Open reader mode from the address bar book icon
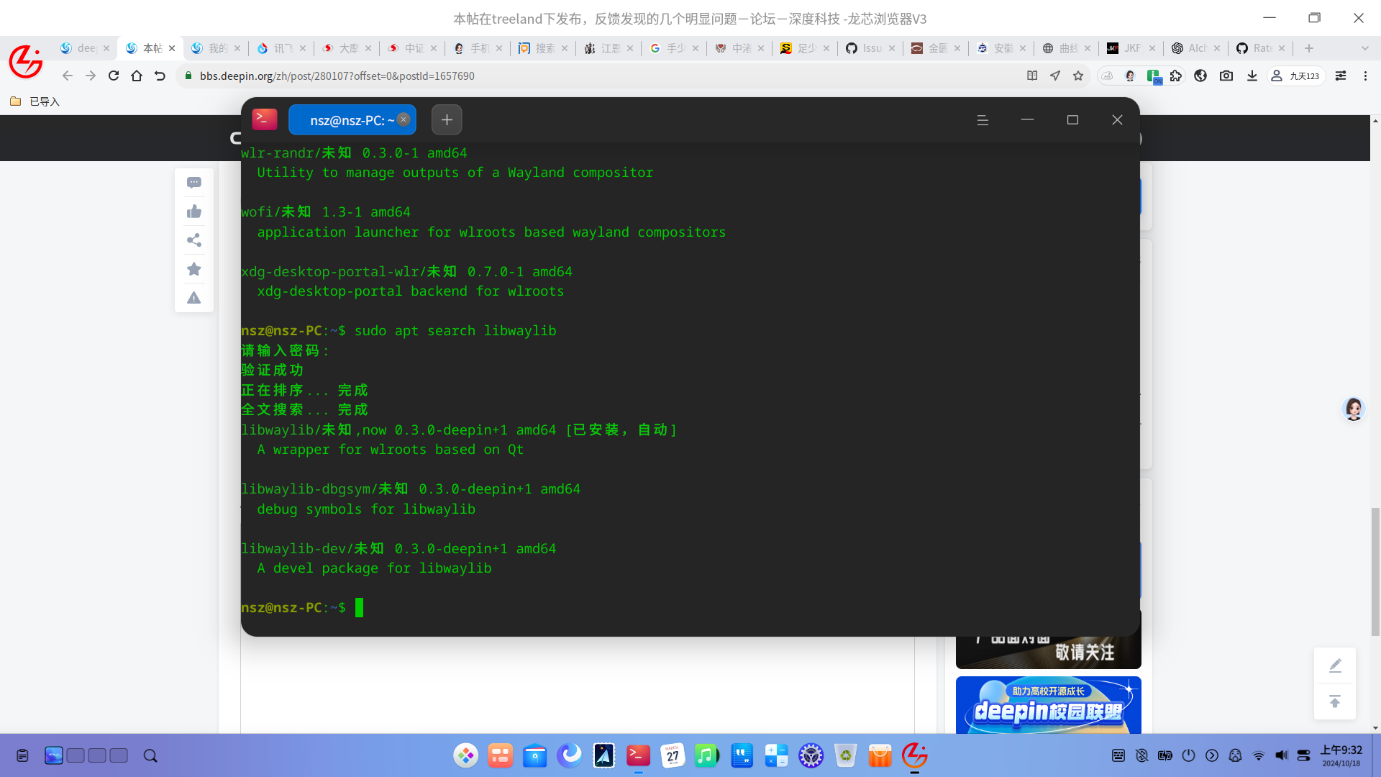Screen dimensions: 1381x777 [x=1032, y=76]
